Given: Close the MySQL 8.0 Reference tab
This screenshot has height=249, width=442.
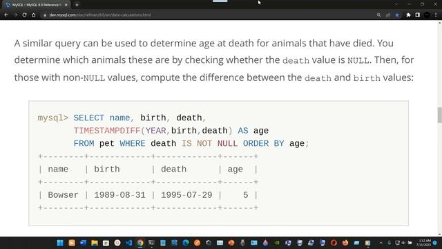Looking at the screenshot, I should [x=66, y=5].
